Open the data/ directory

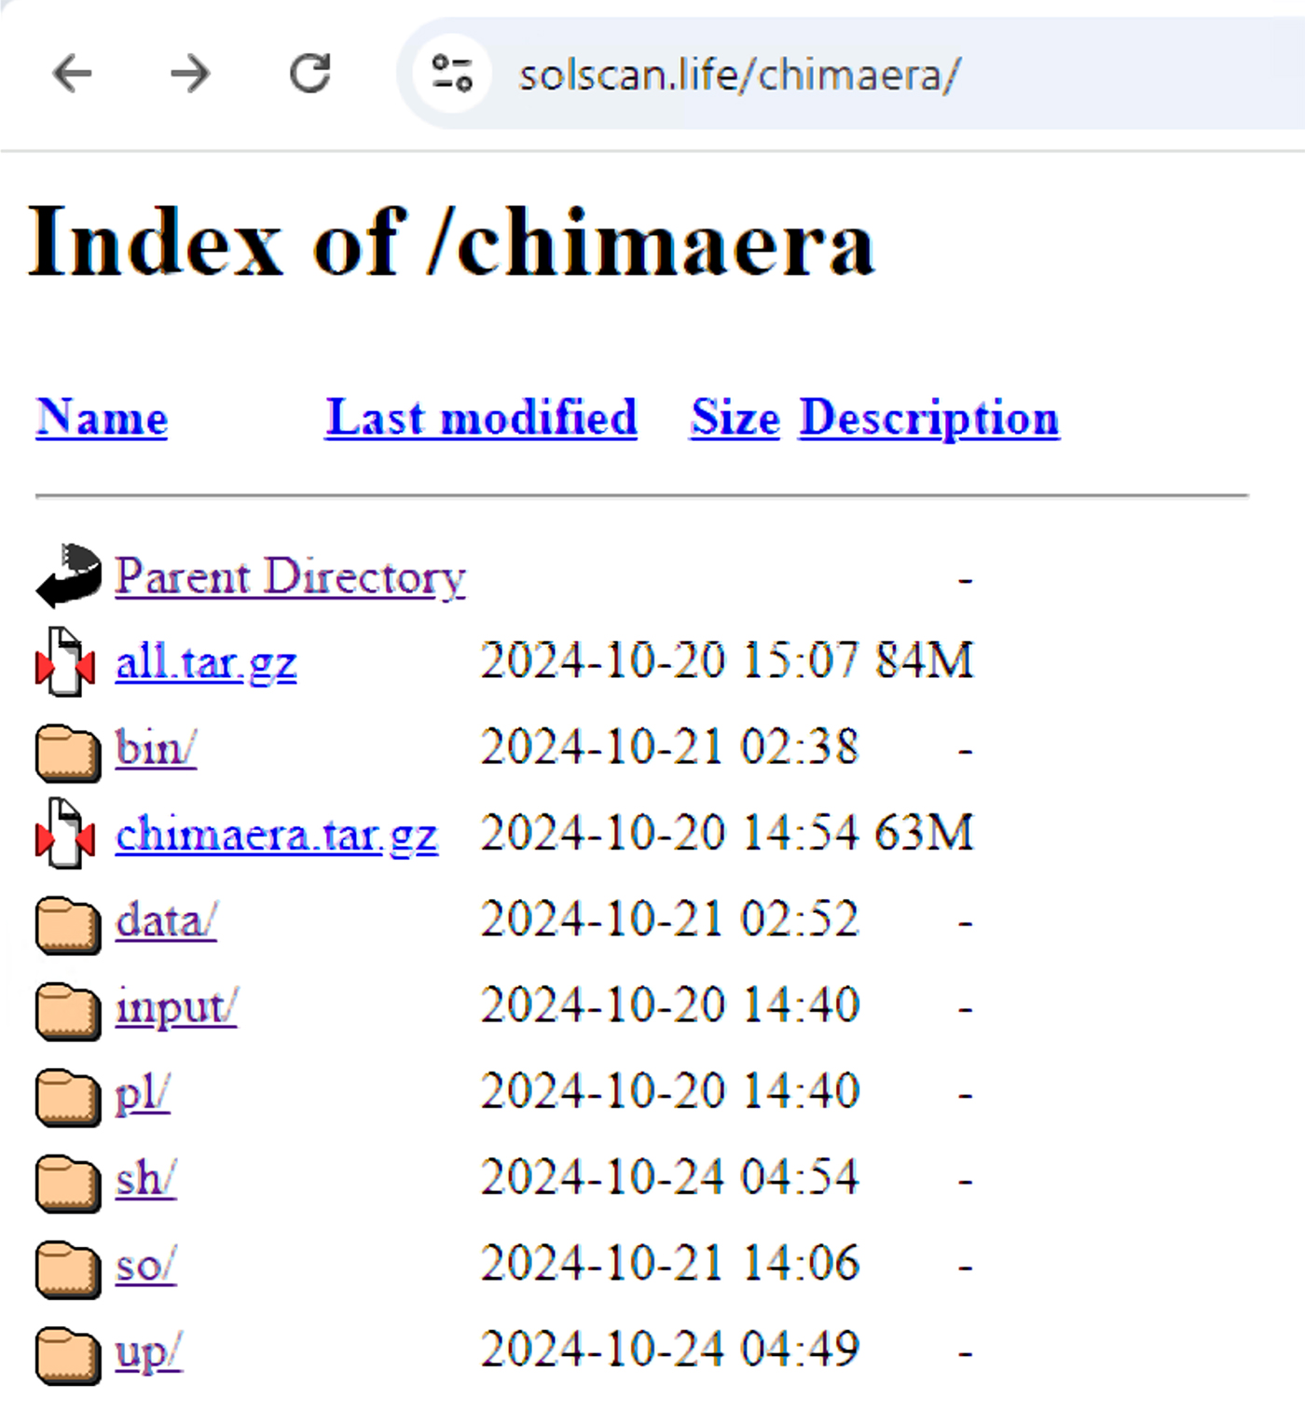tap(166, 921)
